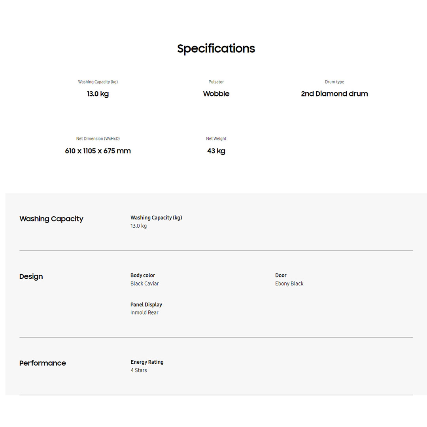The image size is (427, 427).
Task: Click the Washing Capacity section title
Action: click(51, 219)
